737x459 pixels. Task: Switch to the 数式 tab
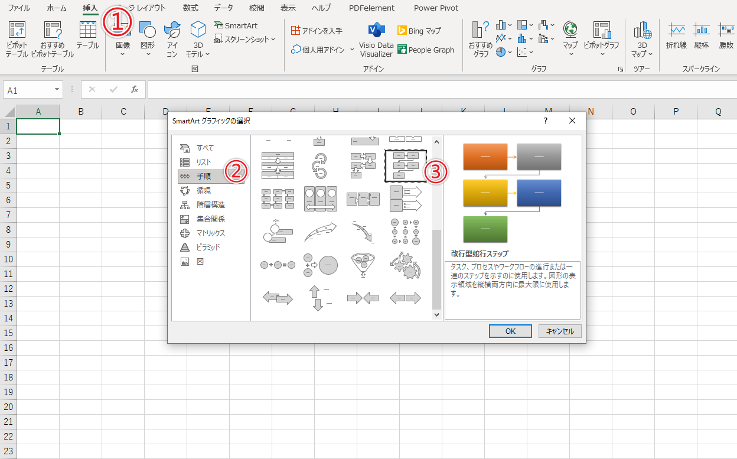190,8
